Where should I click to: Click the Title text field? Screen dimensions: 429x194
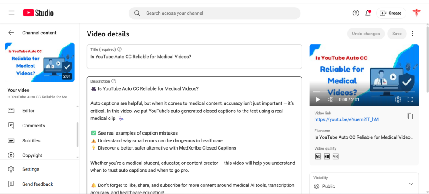click(x=194, y=57)
